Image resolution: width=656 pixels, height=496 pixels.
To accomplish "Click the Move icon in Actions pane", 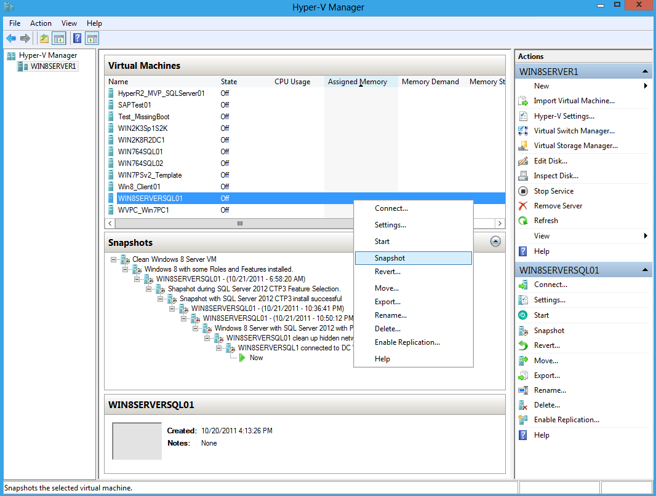I will (523, 361).
